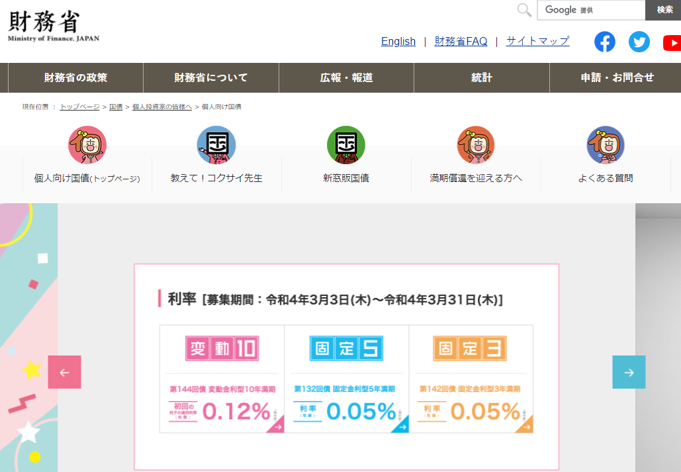
Task: Click the 新窓販国債 green character icon
Action: pyautogui.click(x=346, y=145)
